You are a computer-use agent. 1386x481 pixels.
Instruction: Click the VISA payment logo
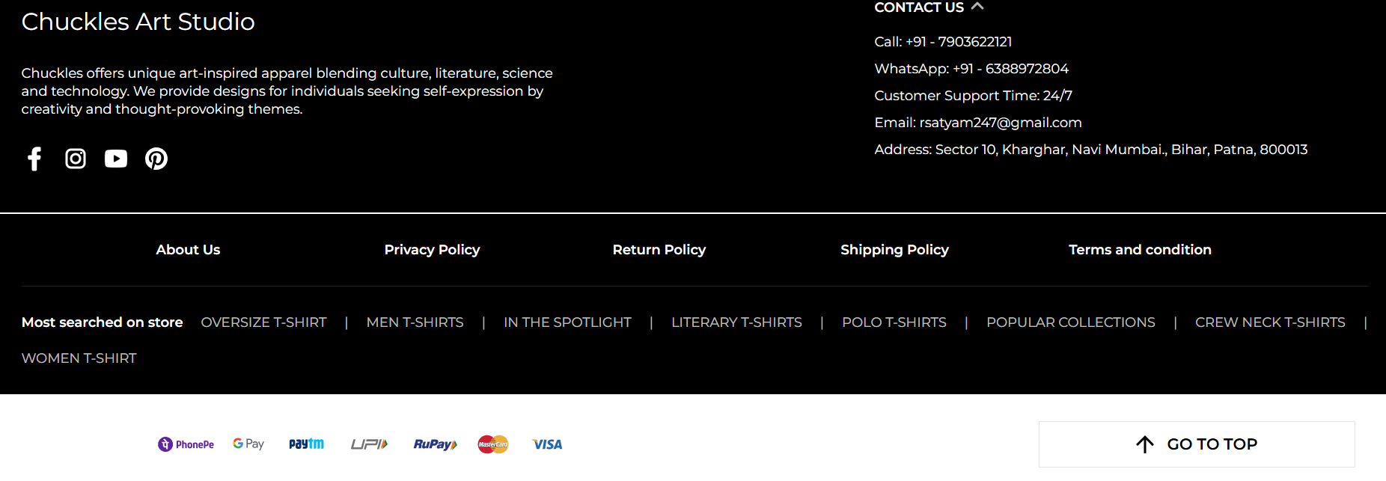pyautogui.click(x=547, y=444)
